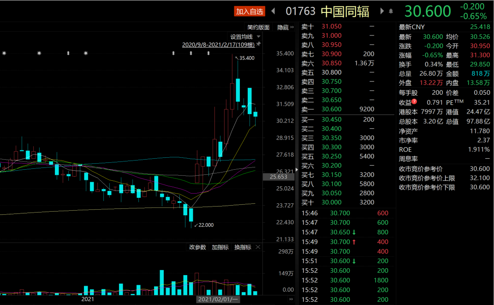
Task: Click the double-arrow icon below the volume chart
Action: point(291,299)
